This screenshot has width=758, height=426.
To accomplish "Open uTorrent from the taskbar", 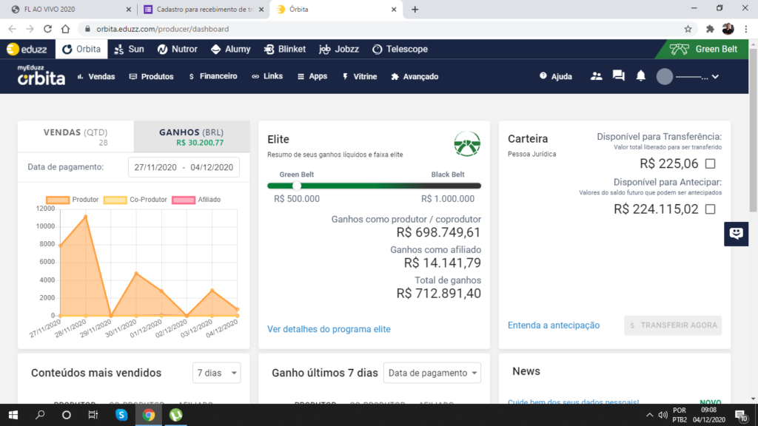I will coord(176,415).
